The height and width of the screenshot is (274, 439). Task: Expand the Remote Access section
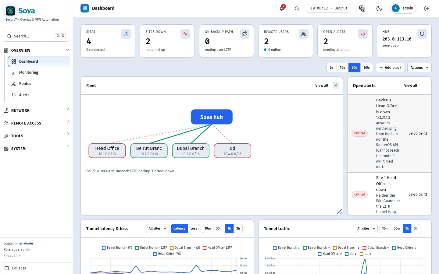[37, 123]
